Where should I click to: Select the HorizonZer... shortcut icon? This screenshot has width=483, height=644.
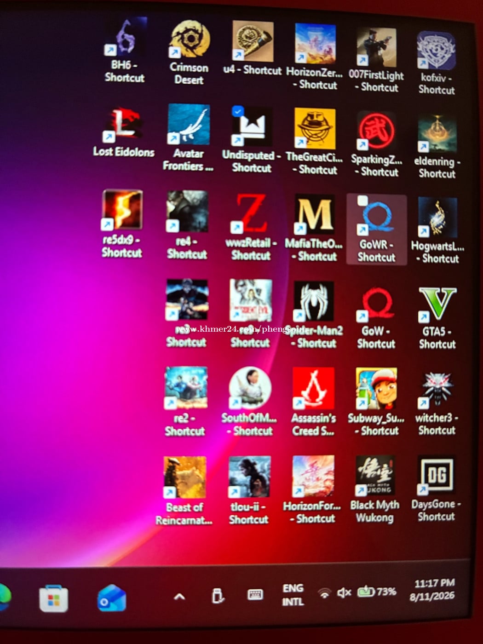point(315,44)
